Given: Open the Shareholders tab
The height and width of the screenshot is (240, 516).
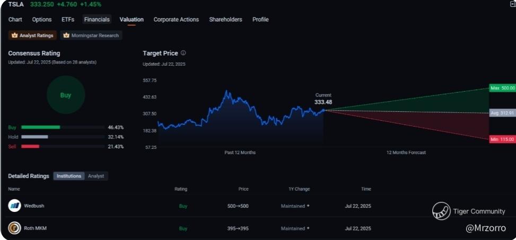Looking at the screenshot, I should (x=225, y=20).
